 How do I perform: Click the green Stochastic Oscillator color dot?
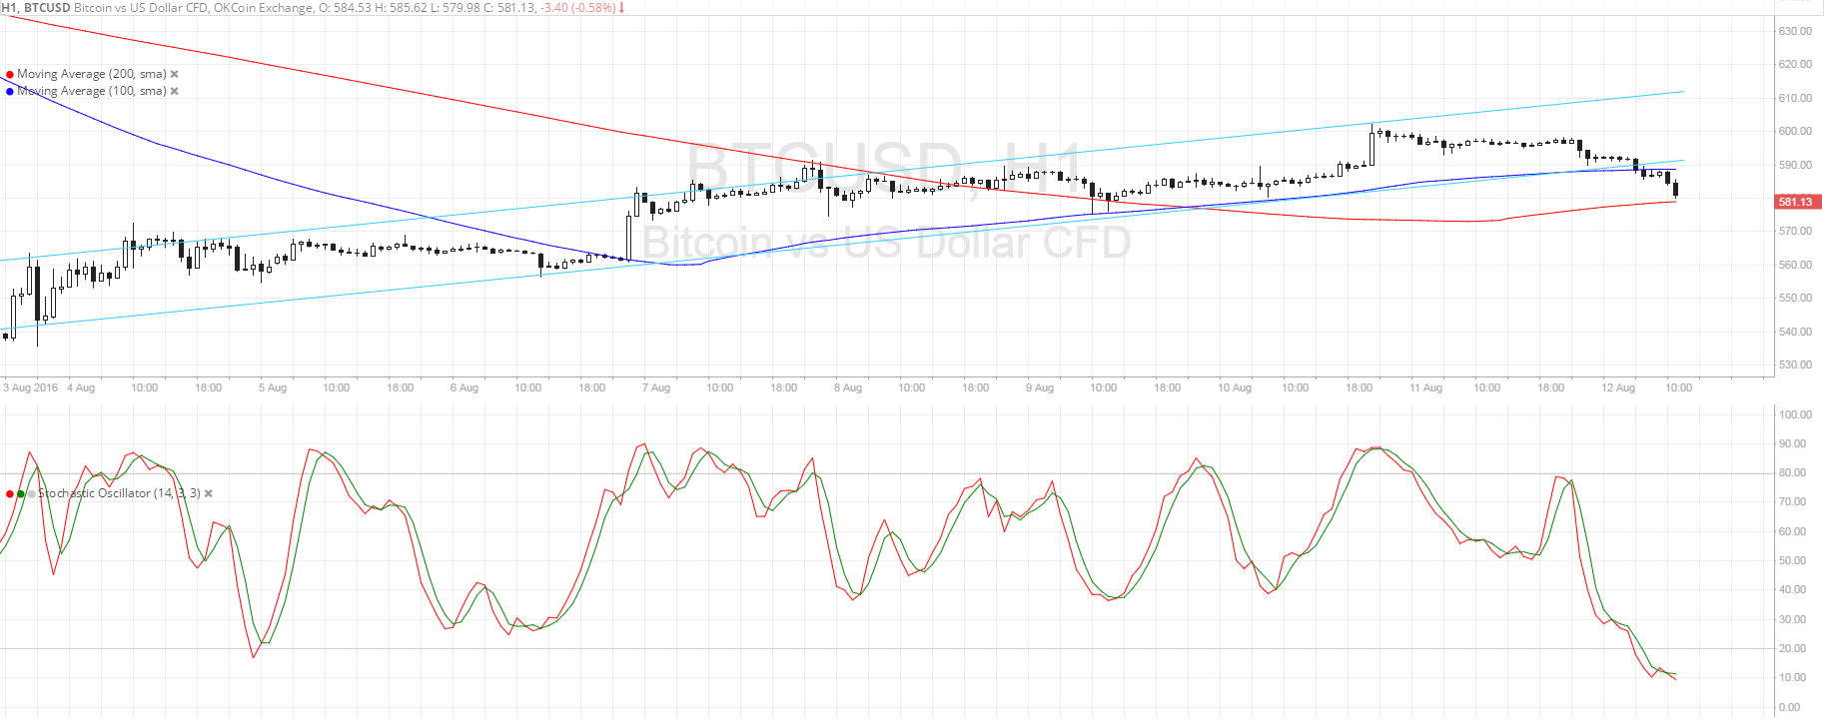pos(21,494)
